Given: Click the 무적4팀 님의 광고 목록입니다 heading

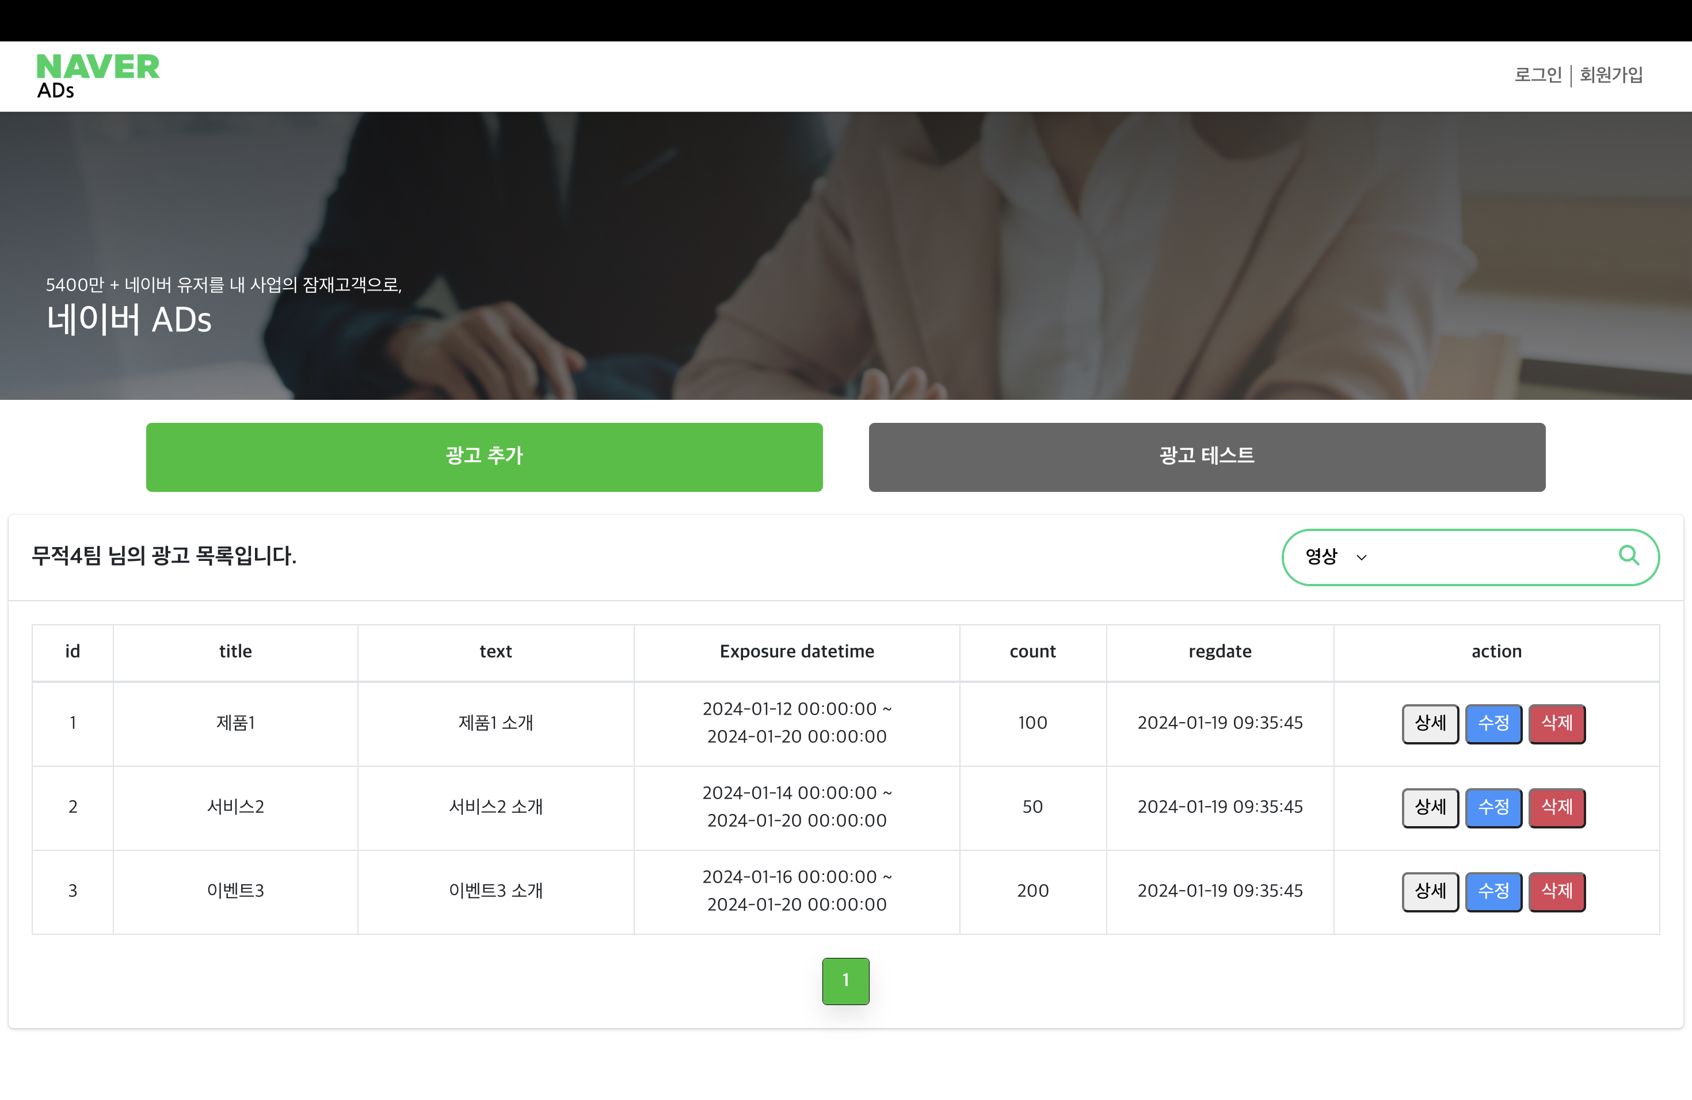Looking at the screenshot, I should pos(164,556).
